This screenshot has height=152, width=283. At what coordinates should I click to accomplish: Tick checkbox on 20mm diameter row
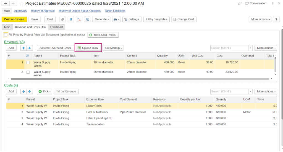pyautogui.click(x=28, y=63)
